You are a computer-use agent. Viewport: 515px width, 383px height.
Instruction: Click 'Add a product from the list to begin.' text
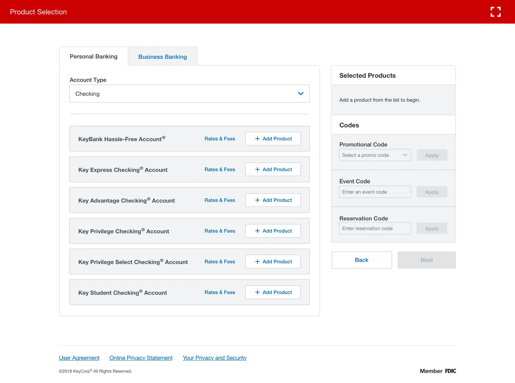(x=380, y=100)
